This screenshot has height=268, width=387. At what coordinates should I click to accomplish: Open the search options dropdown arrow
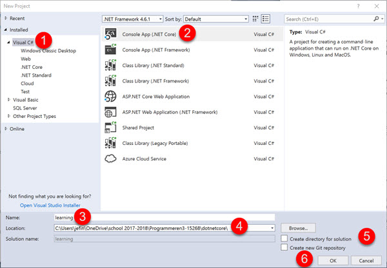click(382, 19)
